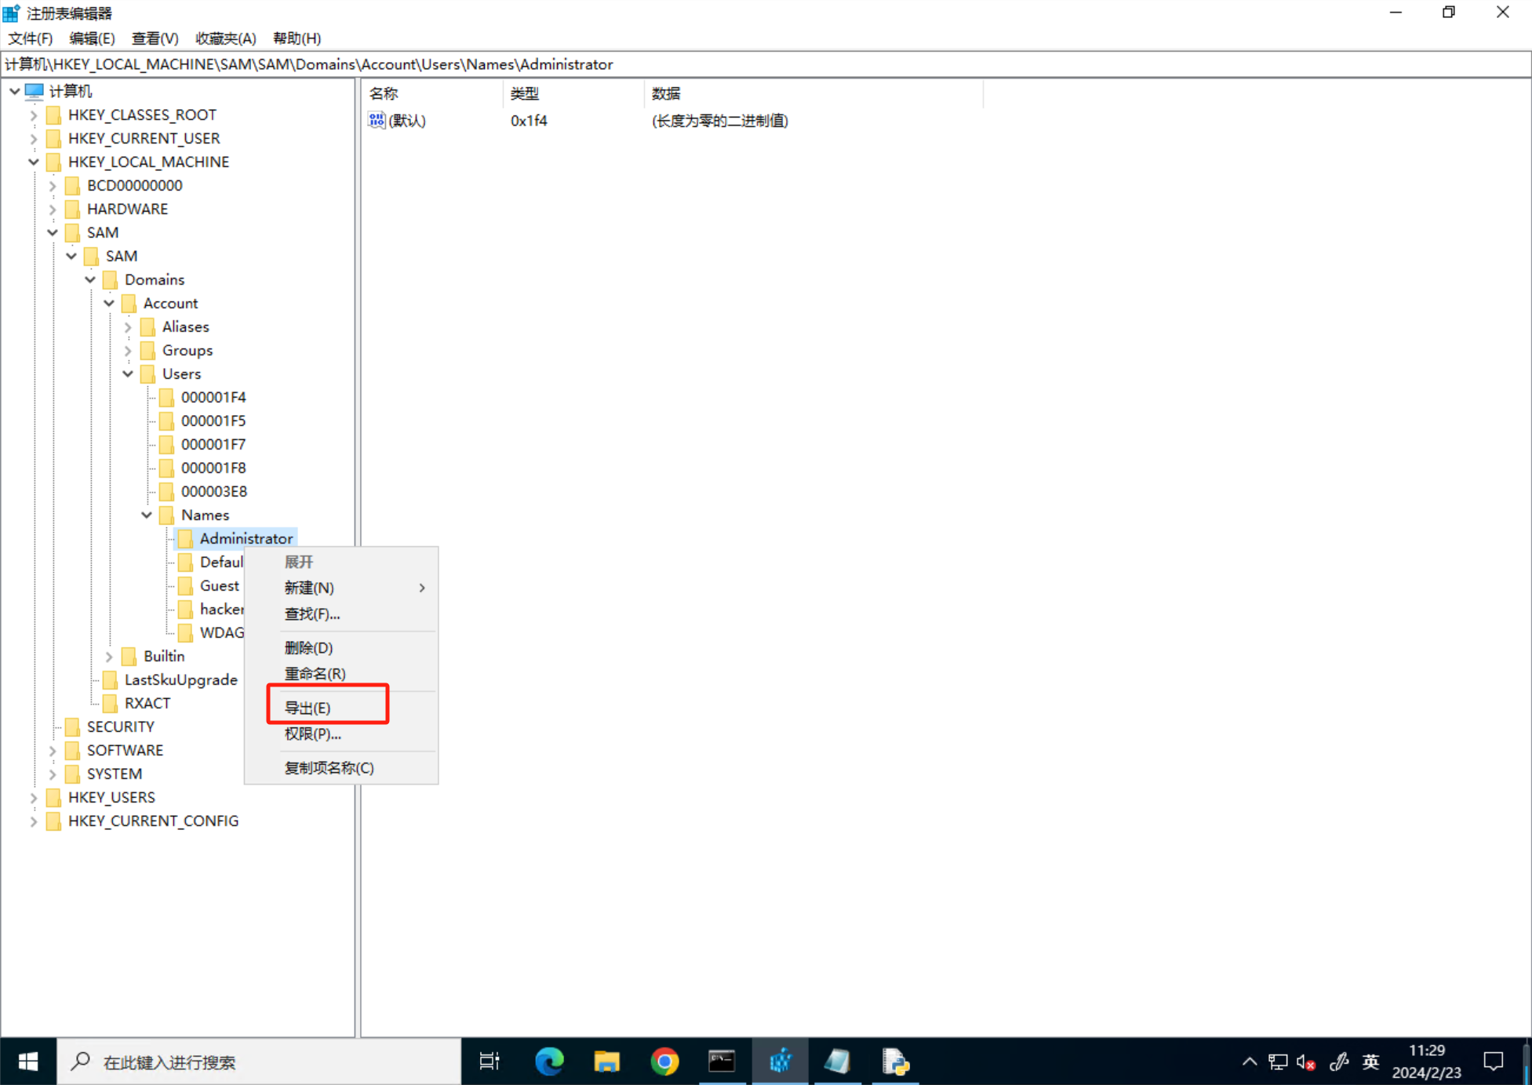Open the File Explorer taskbar icon
1532x1085 pixels.
click(x=606, y=1061)
